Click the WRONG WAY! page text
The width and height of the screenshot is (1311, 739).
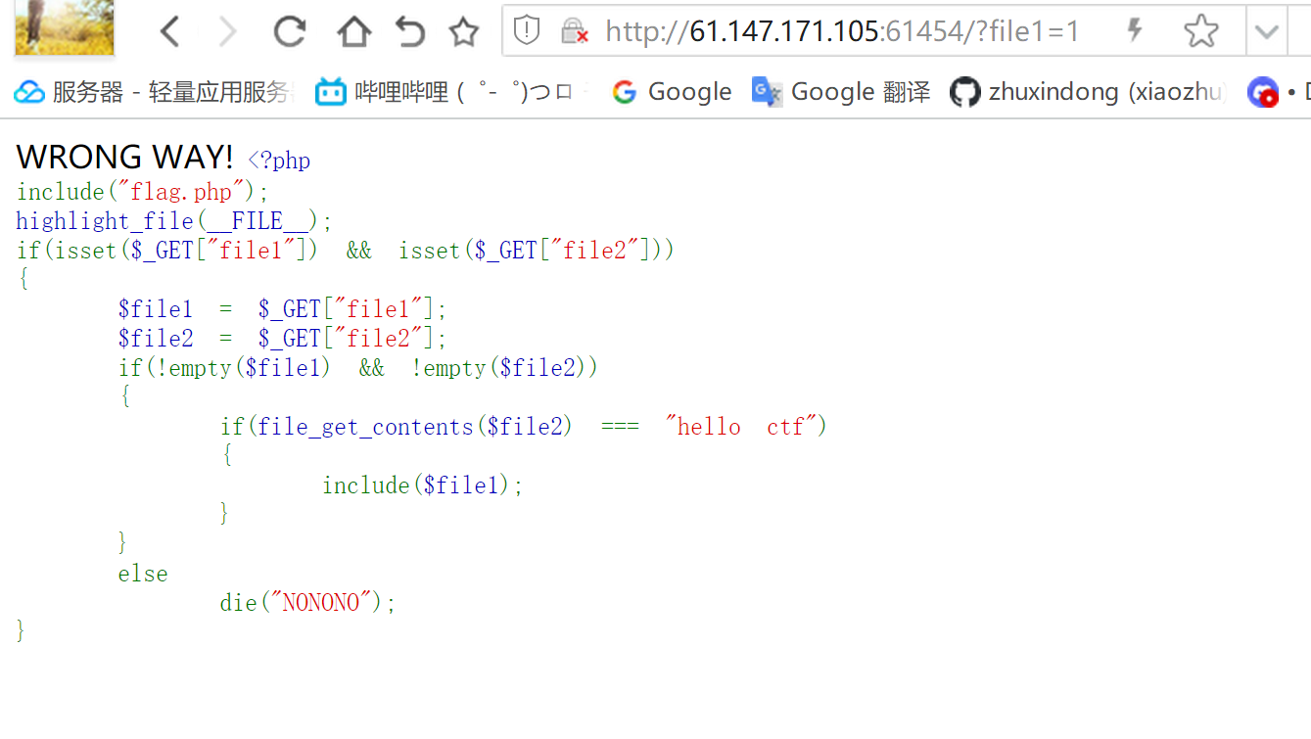[125, 157]
